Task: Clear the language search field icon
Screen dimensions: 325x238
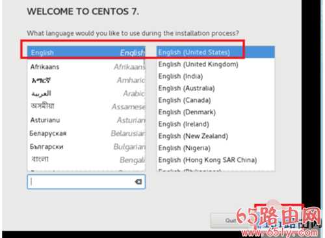Action: pyautogui.click(x=138, y=181)
